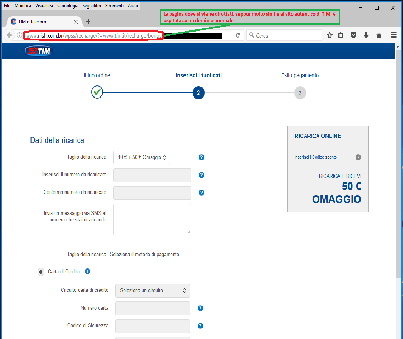Screen dimensions: 403x339
Task: Click the completed step checkmark circle
Action: 97,92
